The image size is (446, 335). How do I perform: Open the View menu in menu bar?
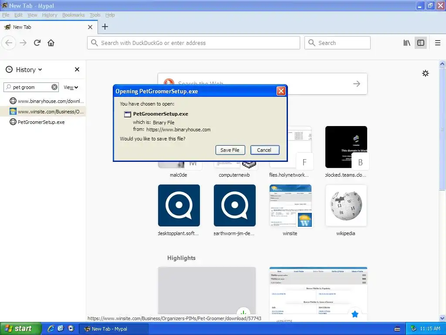[32, 15]
